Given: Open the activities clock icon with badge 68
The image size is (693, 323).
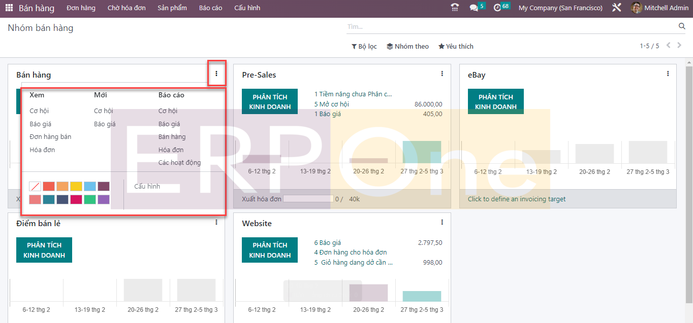Looking at the screenshot, I should tap(497, 8).
